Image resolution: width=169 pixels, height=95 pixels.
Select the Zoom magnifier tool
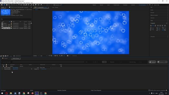pos(9,5)
